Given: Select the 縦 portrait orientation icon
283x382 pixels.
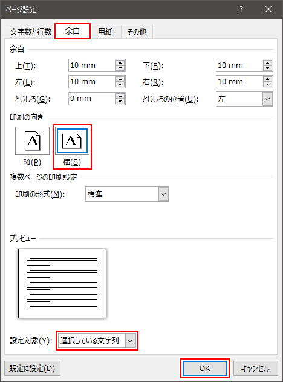Looking at the screenshot, I should point(33,140).
